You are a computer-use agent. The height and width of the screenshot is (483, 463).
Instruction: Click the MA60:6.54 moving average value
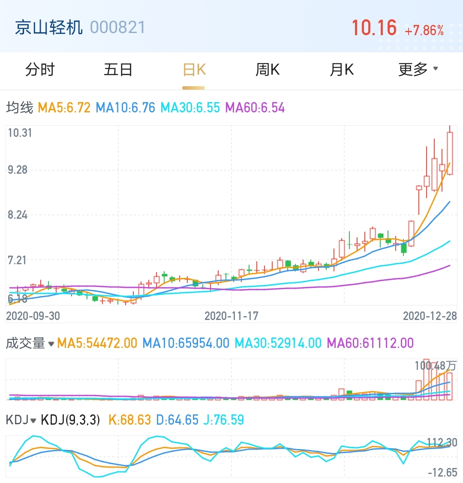click(x=255, y=108)
